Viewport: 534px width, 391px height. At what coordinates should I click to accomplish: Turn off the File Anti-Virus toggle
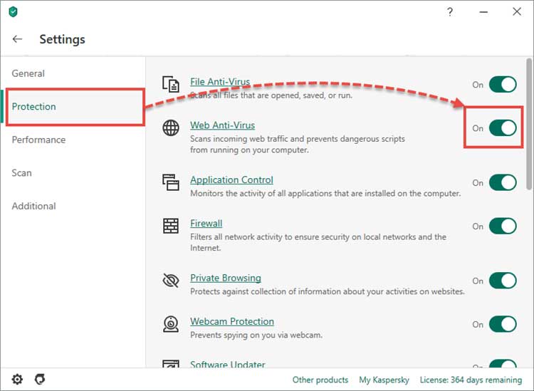[x=503, y=85]
